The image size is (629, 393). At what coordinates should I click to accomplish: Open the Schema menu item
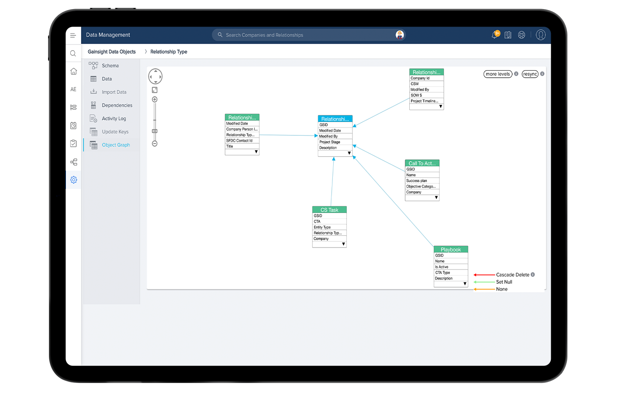[110, 65]
